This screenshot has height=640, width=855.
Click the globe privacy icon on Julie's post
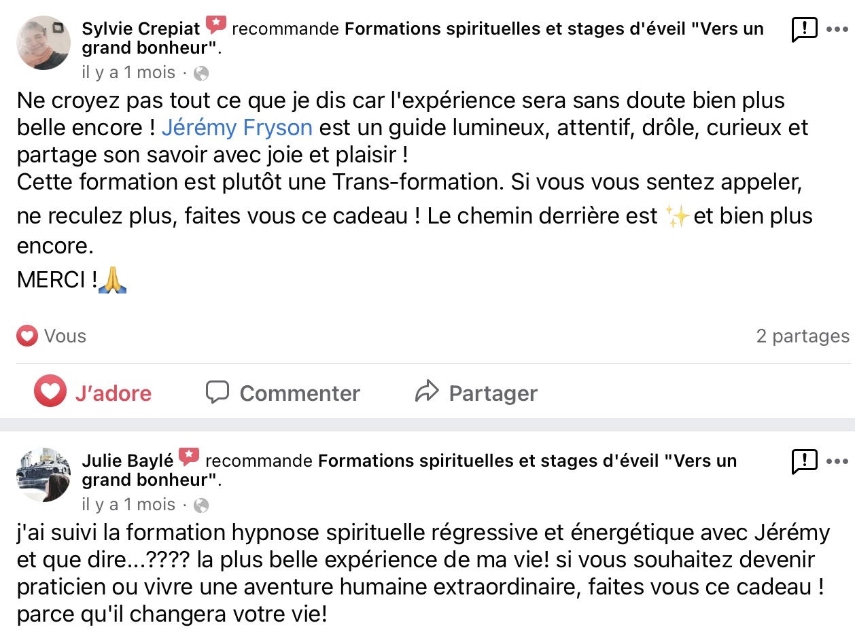tap(201, 505)
